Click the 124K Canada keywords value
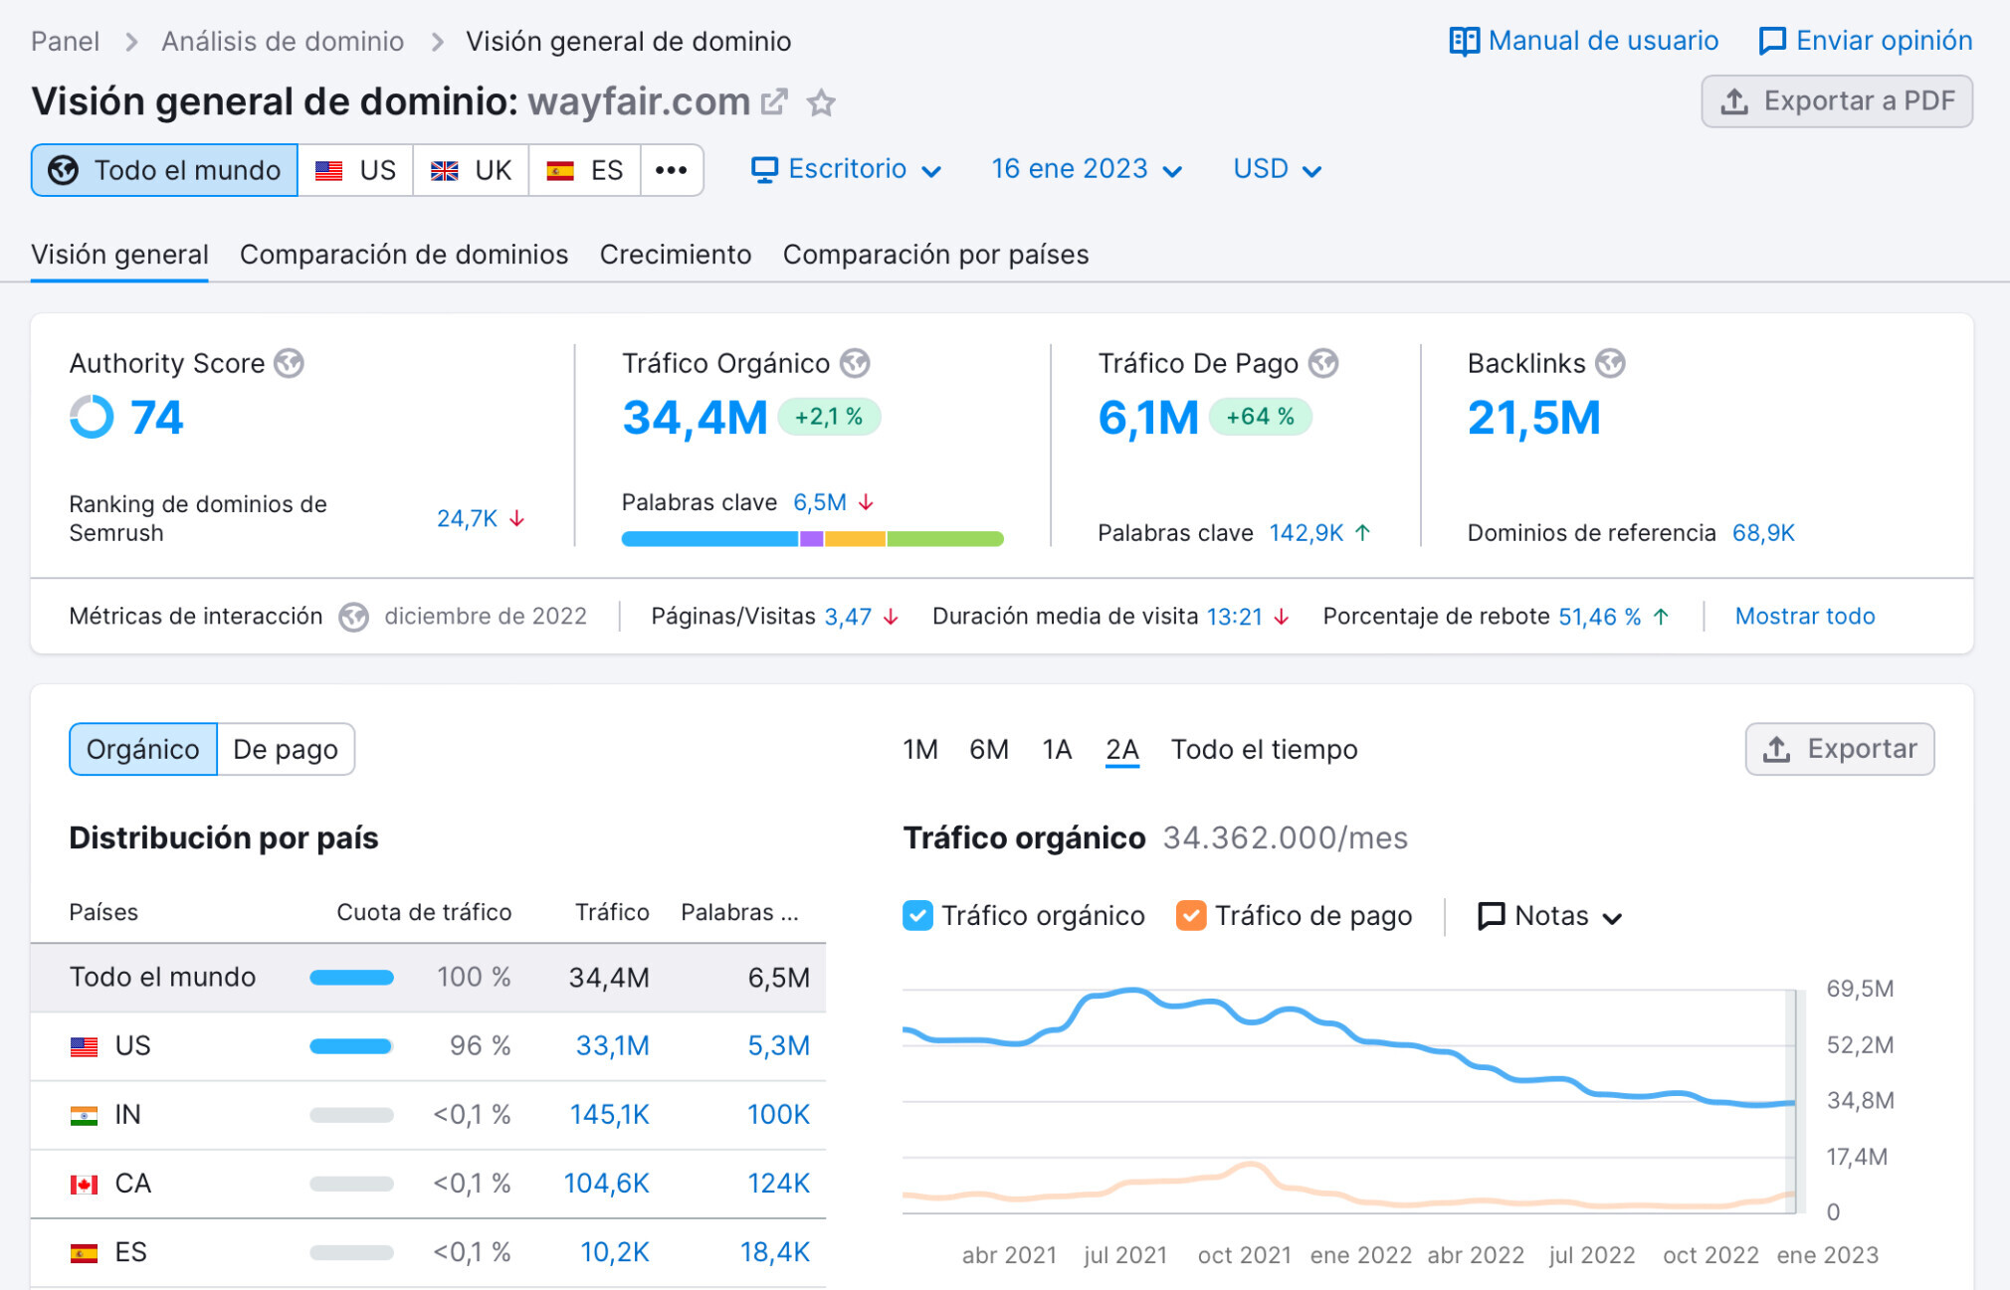 pos(779,1184)
